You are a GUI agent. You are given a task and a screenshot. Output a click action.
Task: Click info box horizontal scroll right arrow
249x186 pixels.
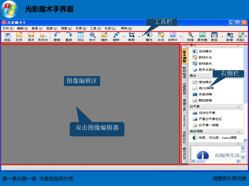[x=238, y=161]
